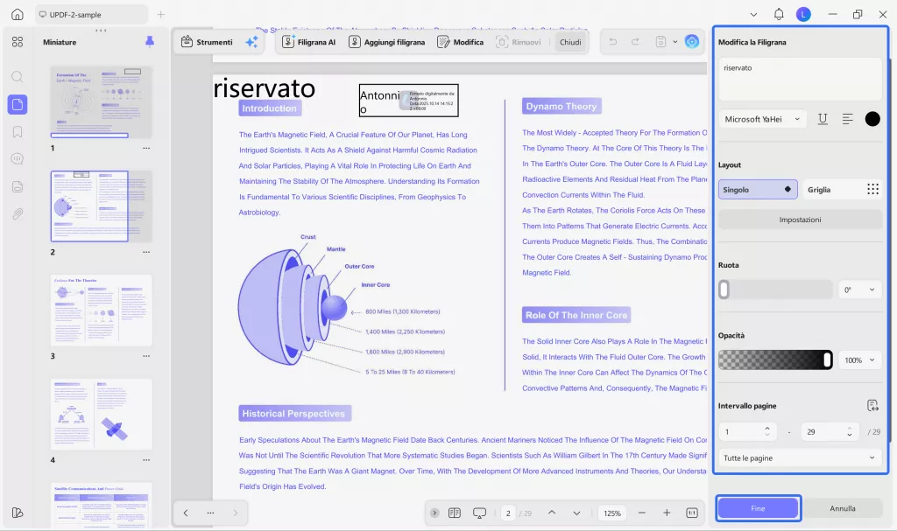This screenshot has height=531, width=897.
Task: Click the underline text format icon
Action: (823, 119)
